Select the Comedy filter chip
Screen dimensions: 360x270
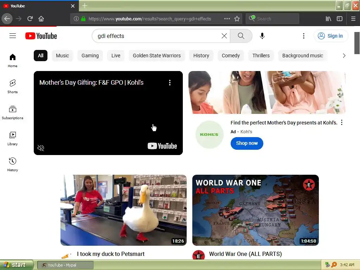click(x=231, y=56)
